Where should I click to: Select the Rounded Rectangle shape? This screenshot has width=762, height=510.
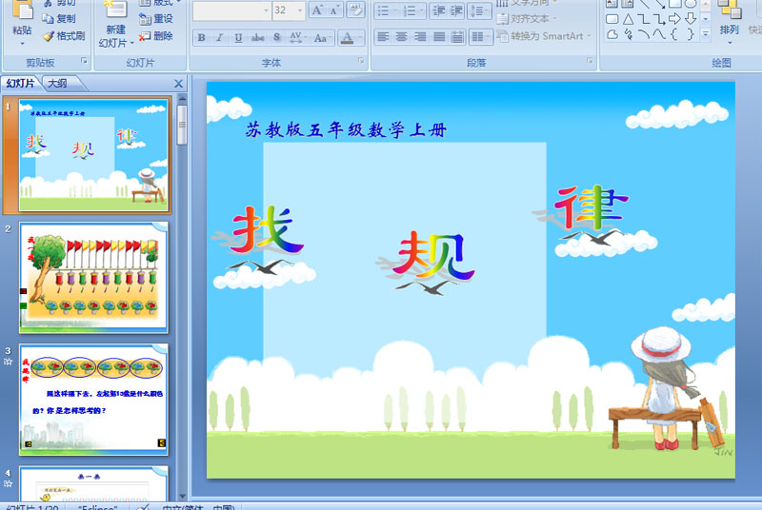point(612,19)
